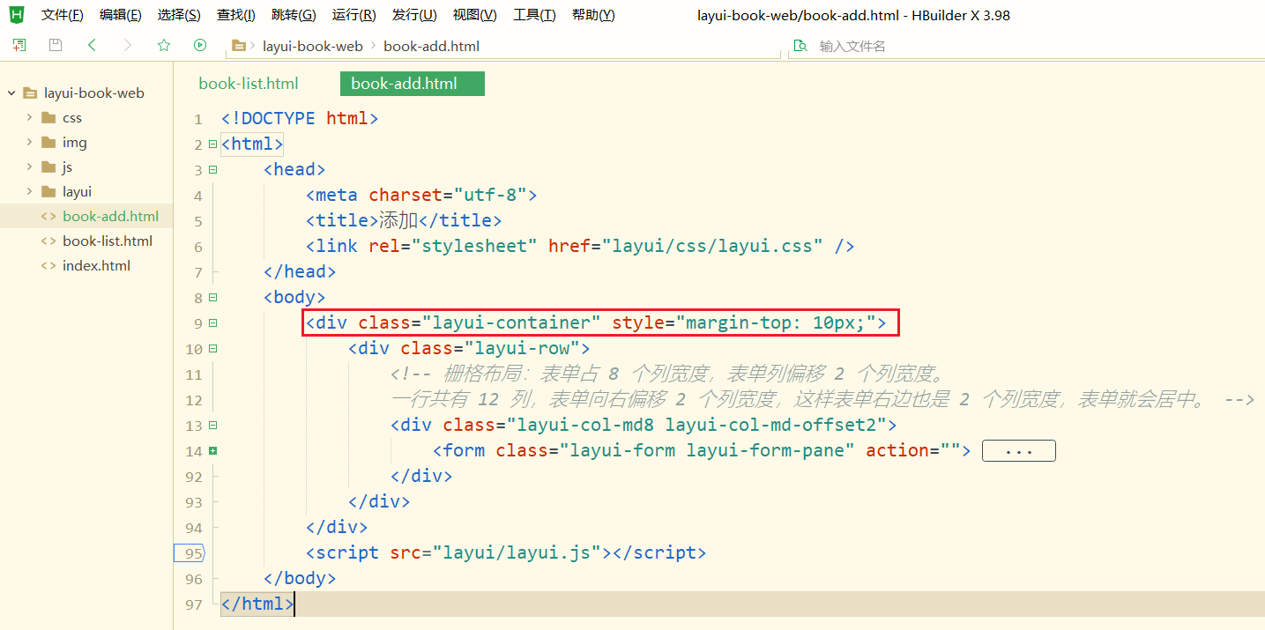Open index.html from the project tree
Viewport: 1265px width, 630px height.
tap(96, 265)
